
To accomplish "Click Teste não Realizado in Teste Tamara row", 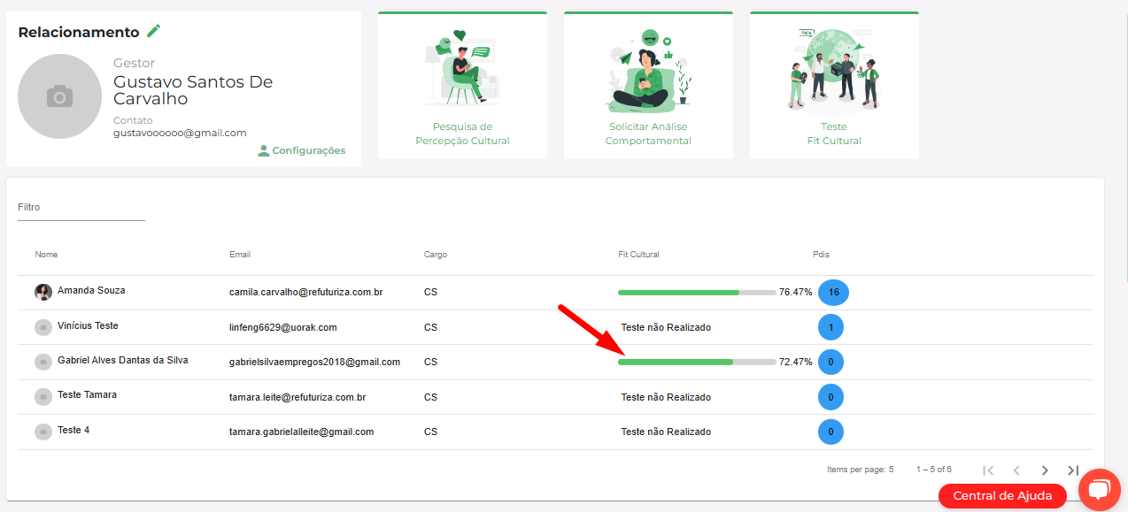I will (666, 397).
